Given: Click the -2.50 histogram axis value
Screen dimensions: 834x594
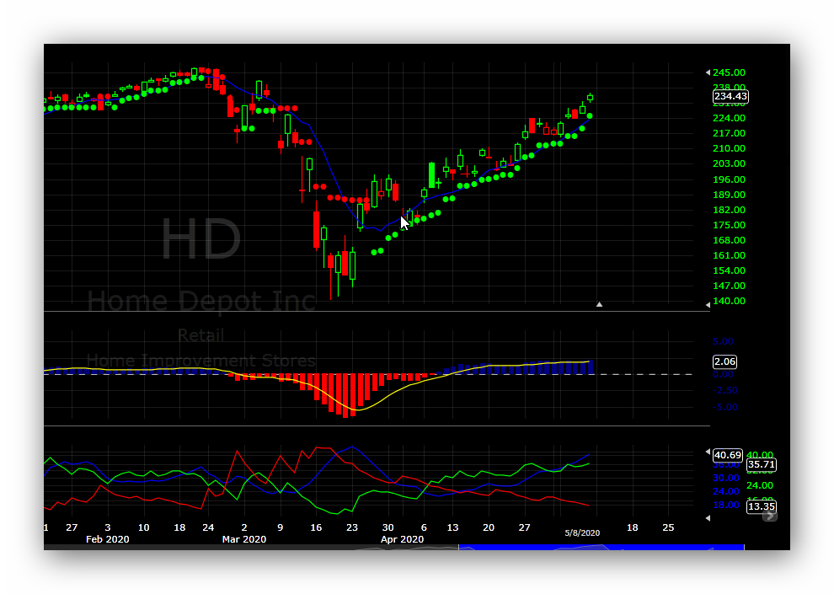Looking at the screenshot, I should point(725,390).
